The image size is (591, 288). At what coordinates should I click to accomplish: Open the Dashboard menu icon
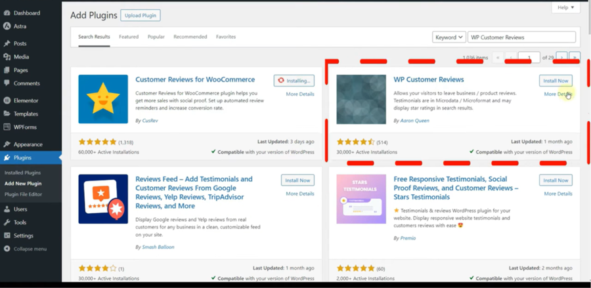[x=7, y=13]
